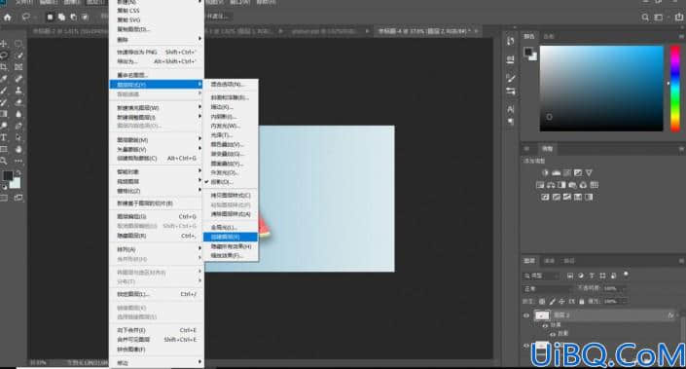Viewport: 686px width, 369px height.
Task: Click the highlighted 创建图层(R) submenu item
Action: pyautogui.click(x=231, y=237)
